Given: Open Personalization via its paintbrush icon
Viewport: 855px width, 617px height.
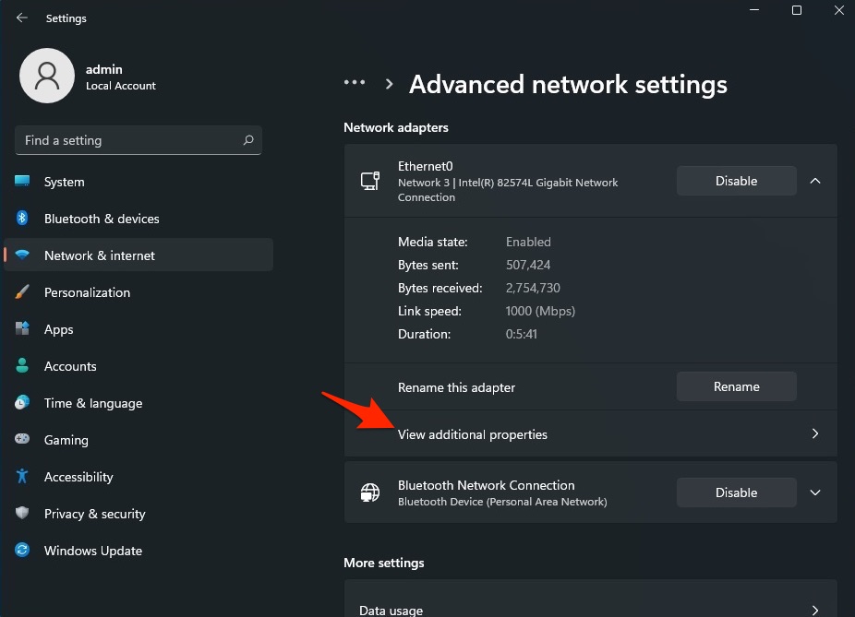Looking at the screenshot, I should (22, 292).
